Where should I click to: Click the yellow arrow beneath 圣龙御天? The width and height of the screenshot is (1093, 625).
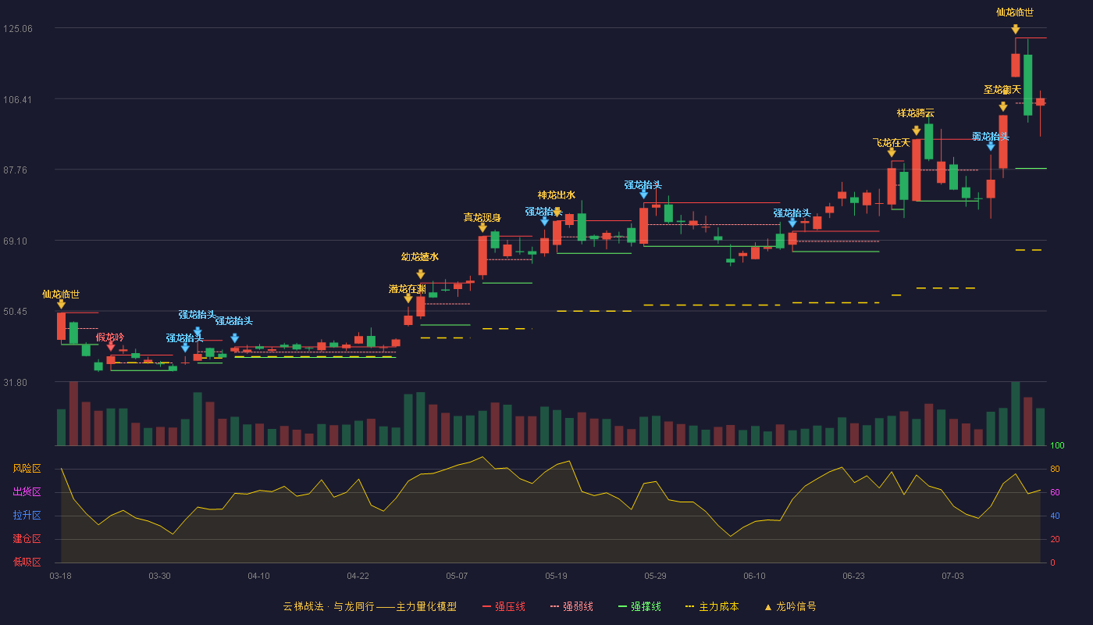1002,106
